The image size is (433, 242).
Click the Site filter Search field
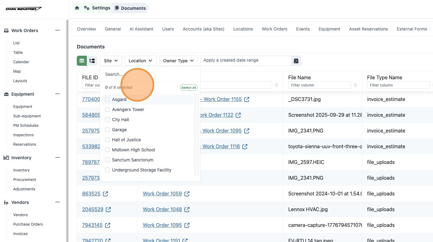[x=150, y=74]
